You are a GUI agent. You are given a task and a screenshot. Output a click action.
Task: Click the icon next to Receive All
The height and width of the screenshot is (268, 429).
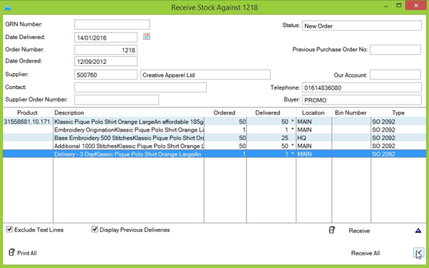click(x=418, y=253)
